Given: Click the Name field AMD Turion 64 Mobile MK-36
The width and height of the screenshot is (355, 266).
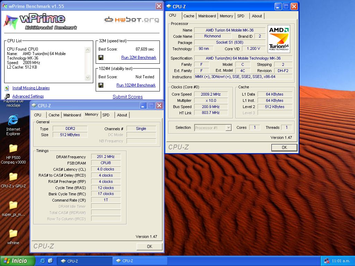Looking at the screenshot, I should pyautogui.click(x=230, y=30).
